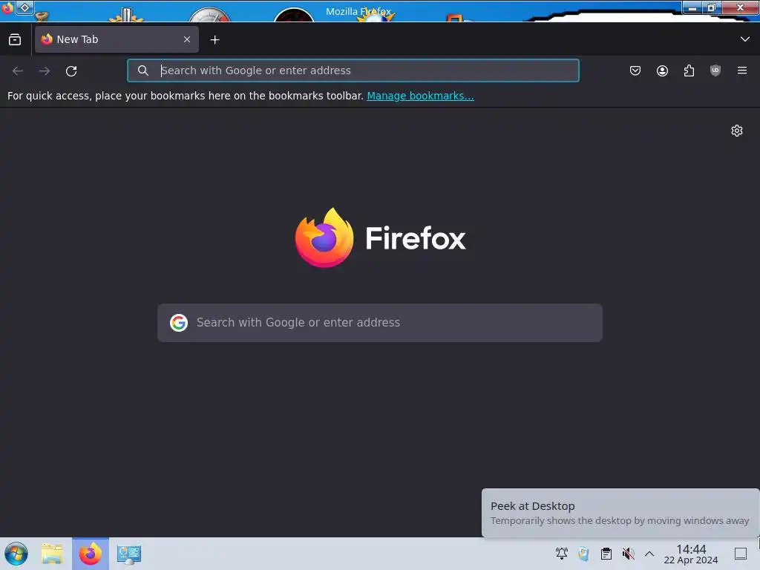Open the system settings taskbar icon
This screenshot has height=570, width=760.
point(129,554)
